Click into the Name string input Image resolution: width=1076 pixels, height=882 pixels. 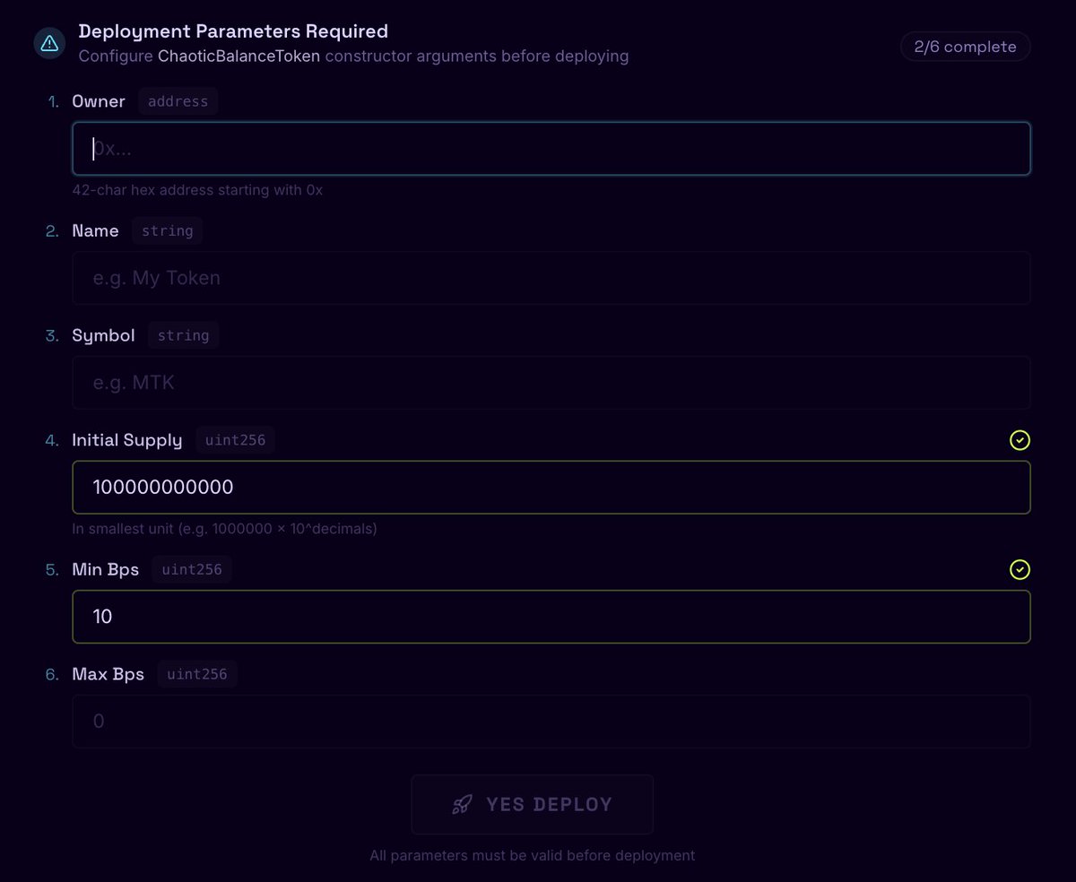(x=551, y=278)
